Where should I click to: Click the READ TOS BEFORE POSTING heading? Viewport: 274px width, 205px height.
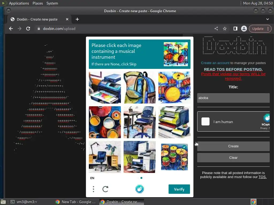coord(233,69)
